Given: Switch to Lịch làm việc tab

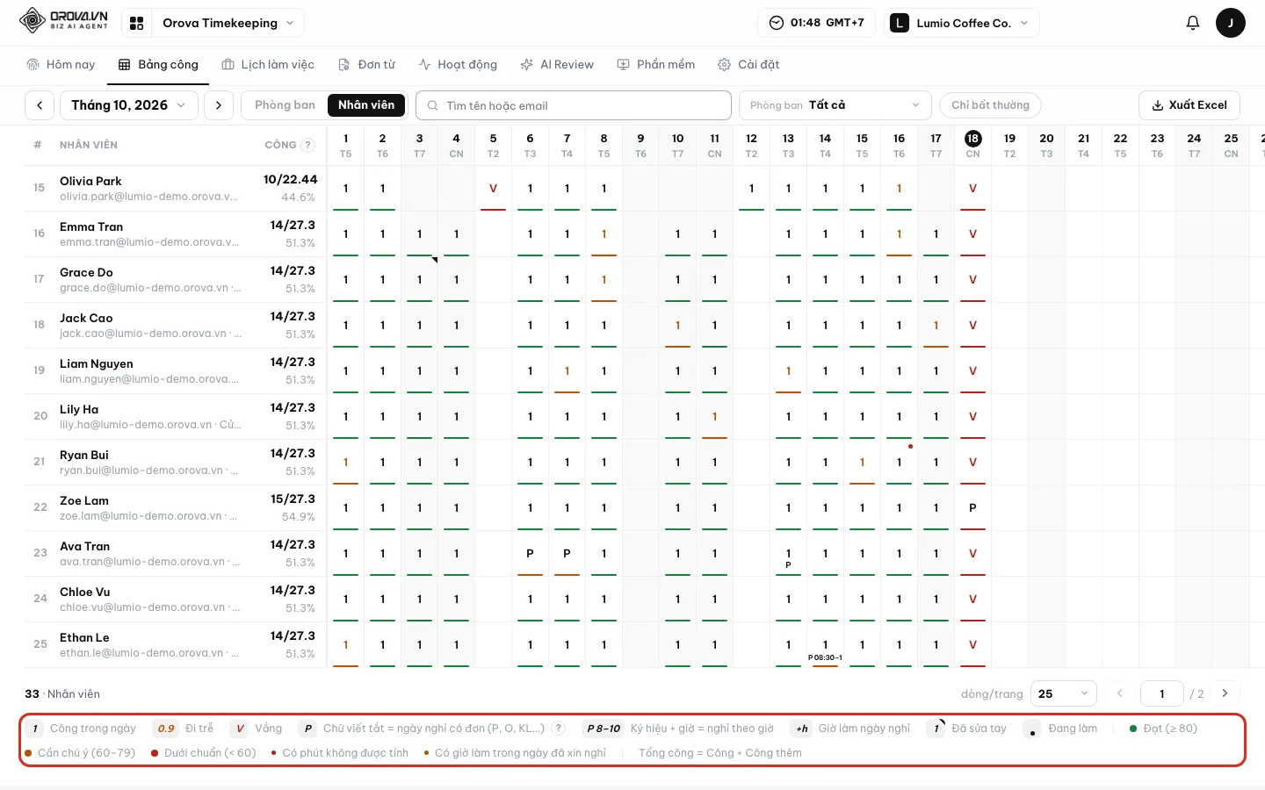Looking at the screenshot, I should coord(268,64).
